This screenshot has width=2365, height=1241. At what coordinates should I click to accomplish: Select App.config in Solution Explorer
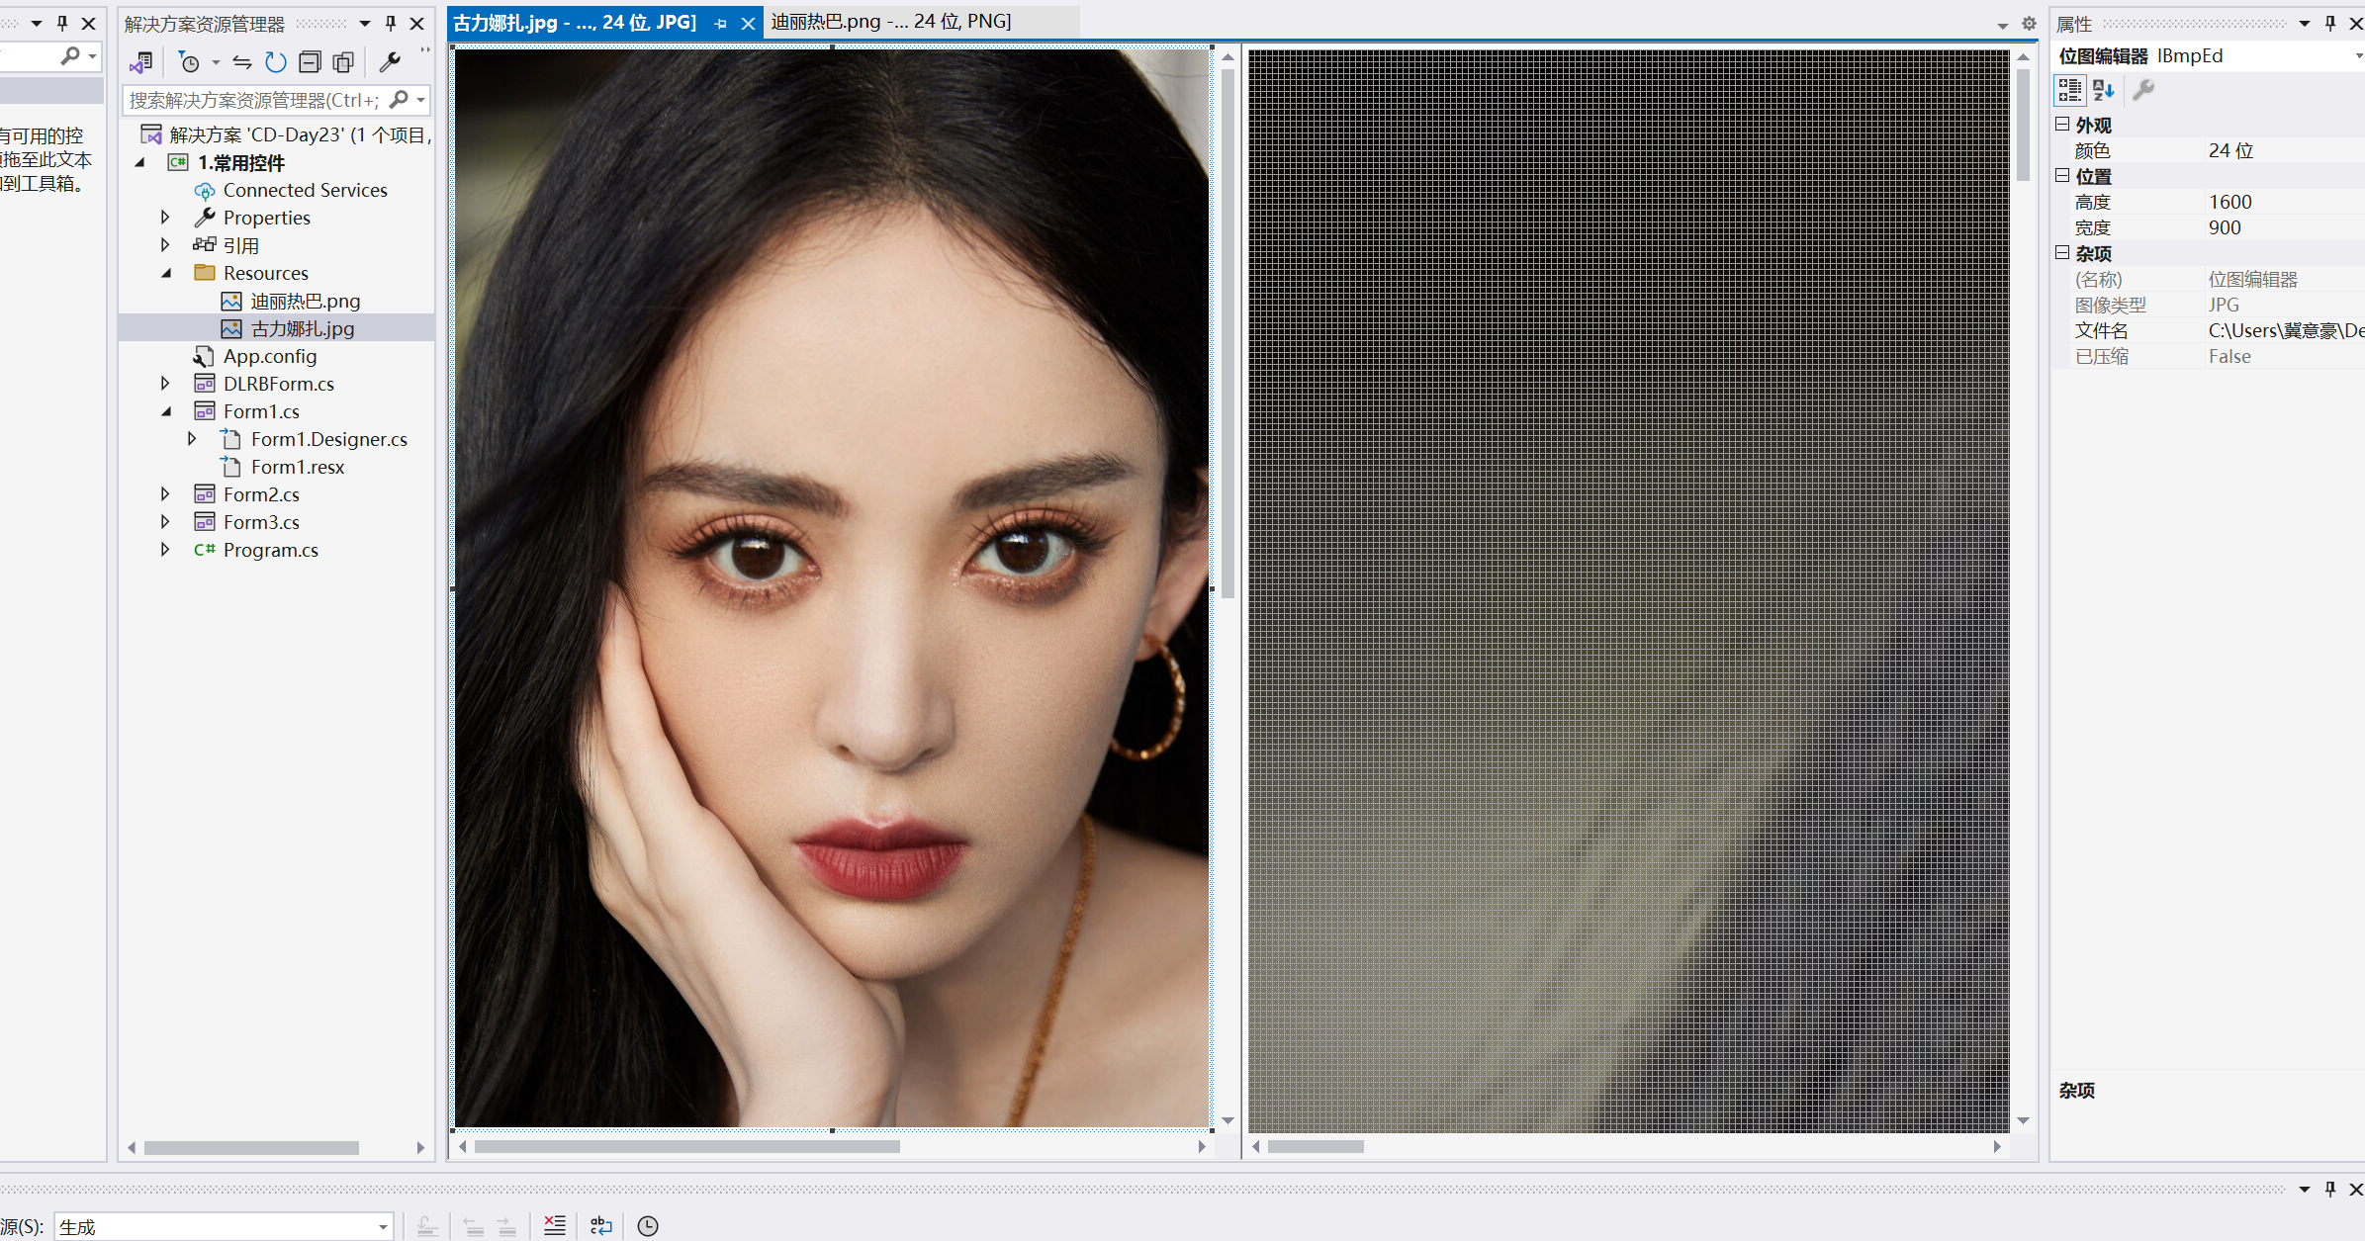tap(269, 356)
